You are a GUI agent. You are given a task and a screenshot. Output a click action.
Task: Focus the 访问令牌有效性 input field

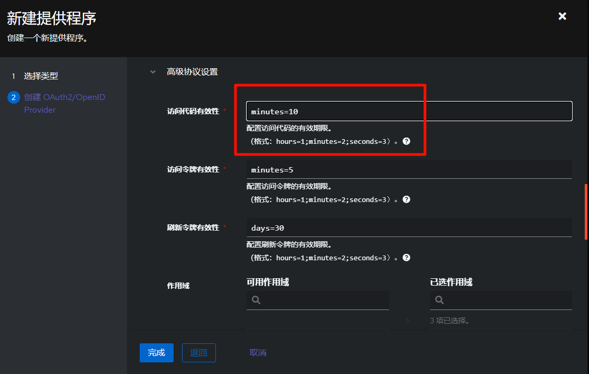pyautogui.click(x=409, y=170)
